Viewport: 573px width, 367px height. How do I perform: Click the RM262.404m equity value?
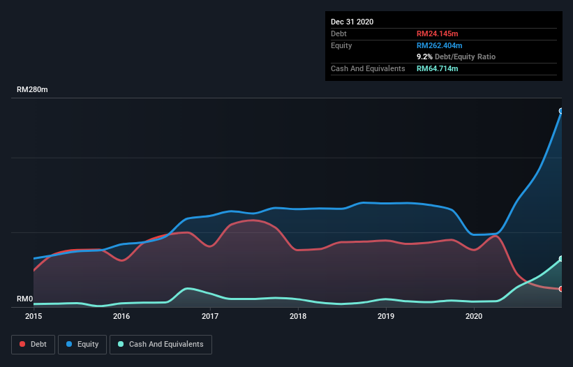click(x=439, y=45)
